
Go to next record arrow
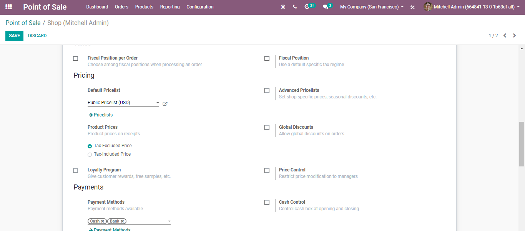pyautogui.click(x=514, y=36)
